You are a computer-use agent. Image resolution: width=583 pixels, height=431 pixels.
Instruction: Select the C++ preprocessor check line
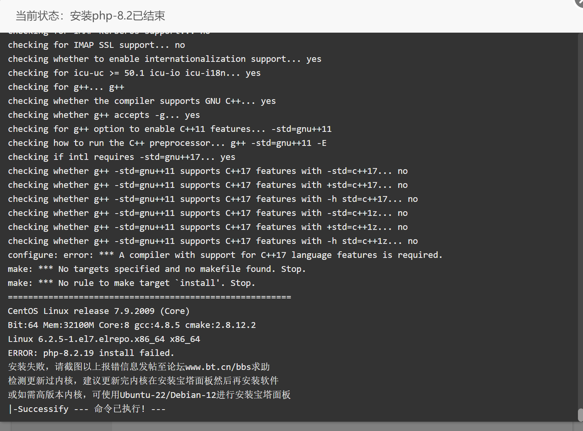tap(167, 143)
